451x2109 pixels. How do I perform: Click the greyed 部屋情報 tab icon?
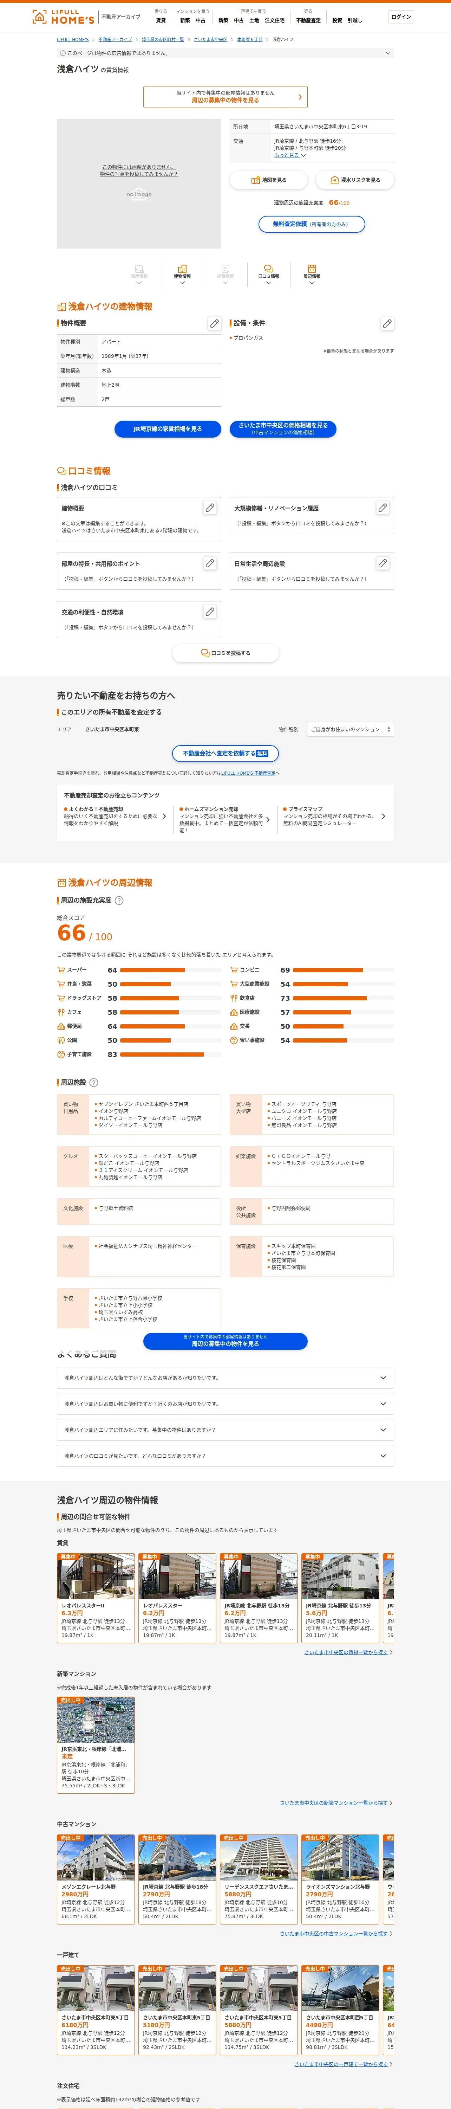[x=139, y=273]
